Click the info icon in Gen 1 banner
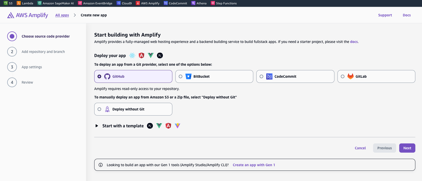 101,165
